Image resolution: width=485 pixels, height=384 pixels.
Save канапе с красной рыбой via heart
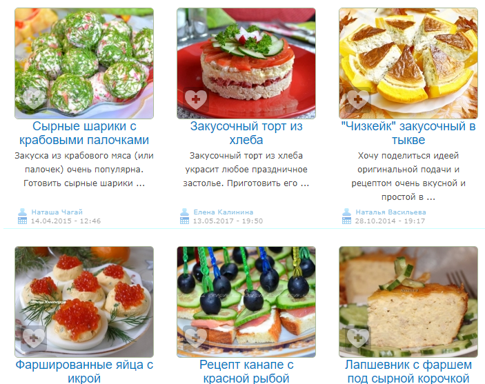pyautogui.click(x=196, y=338)
